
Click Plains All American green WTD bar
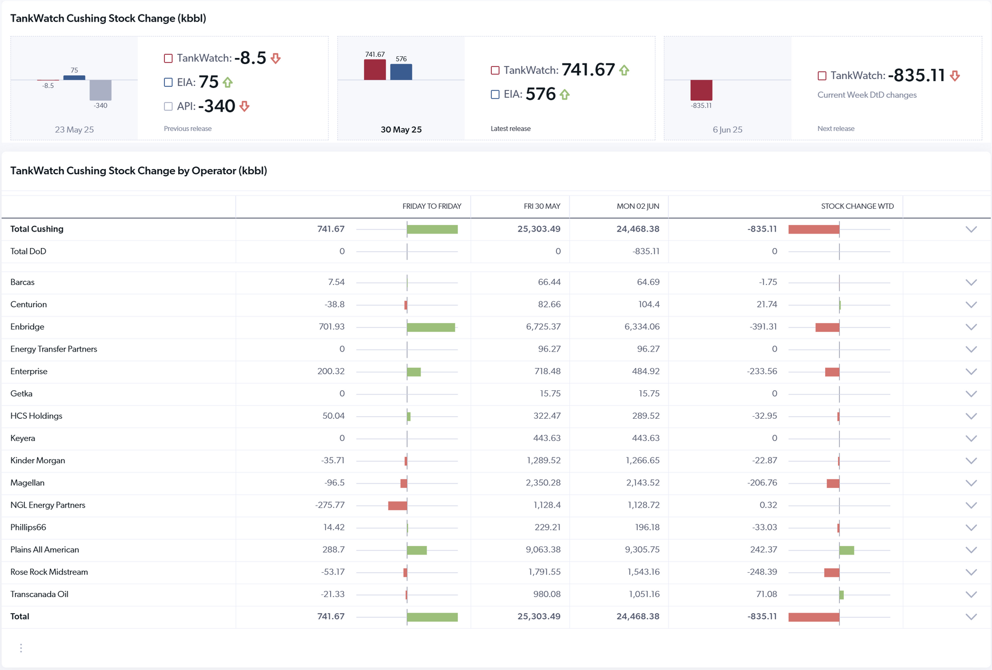pos(847,550)
